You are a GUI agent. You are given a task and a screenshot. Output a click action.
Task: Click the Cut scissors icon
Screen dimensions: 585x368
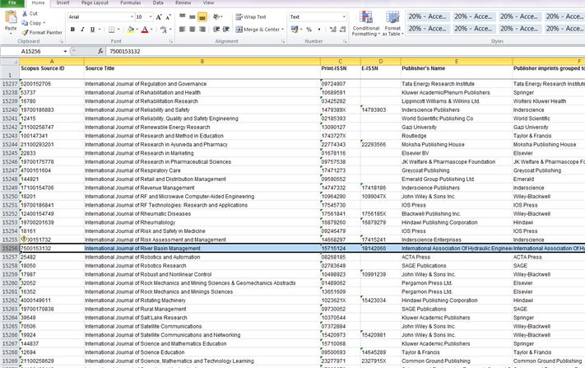tap(25, 13)
